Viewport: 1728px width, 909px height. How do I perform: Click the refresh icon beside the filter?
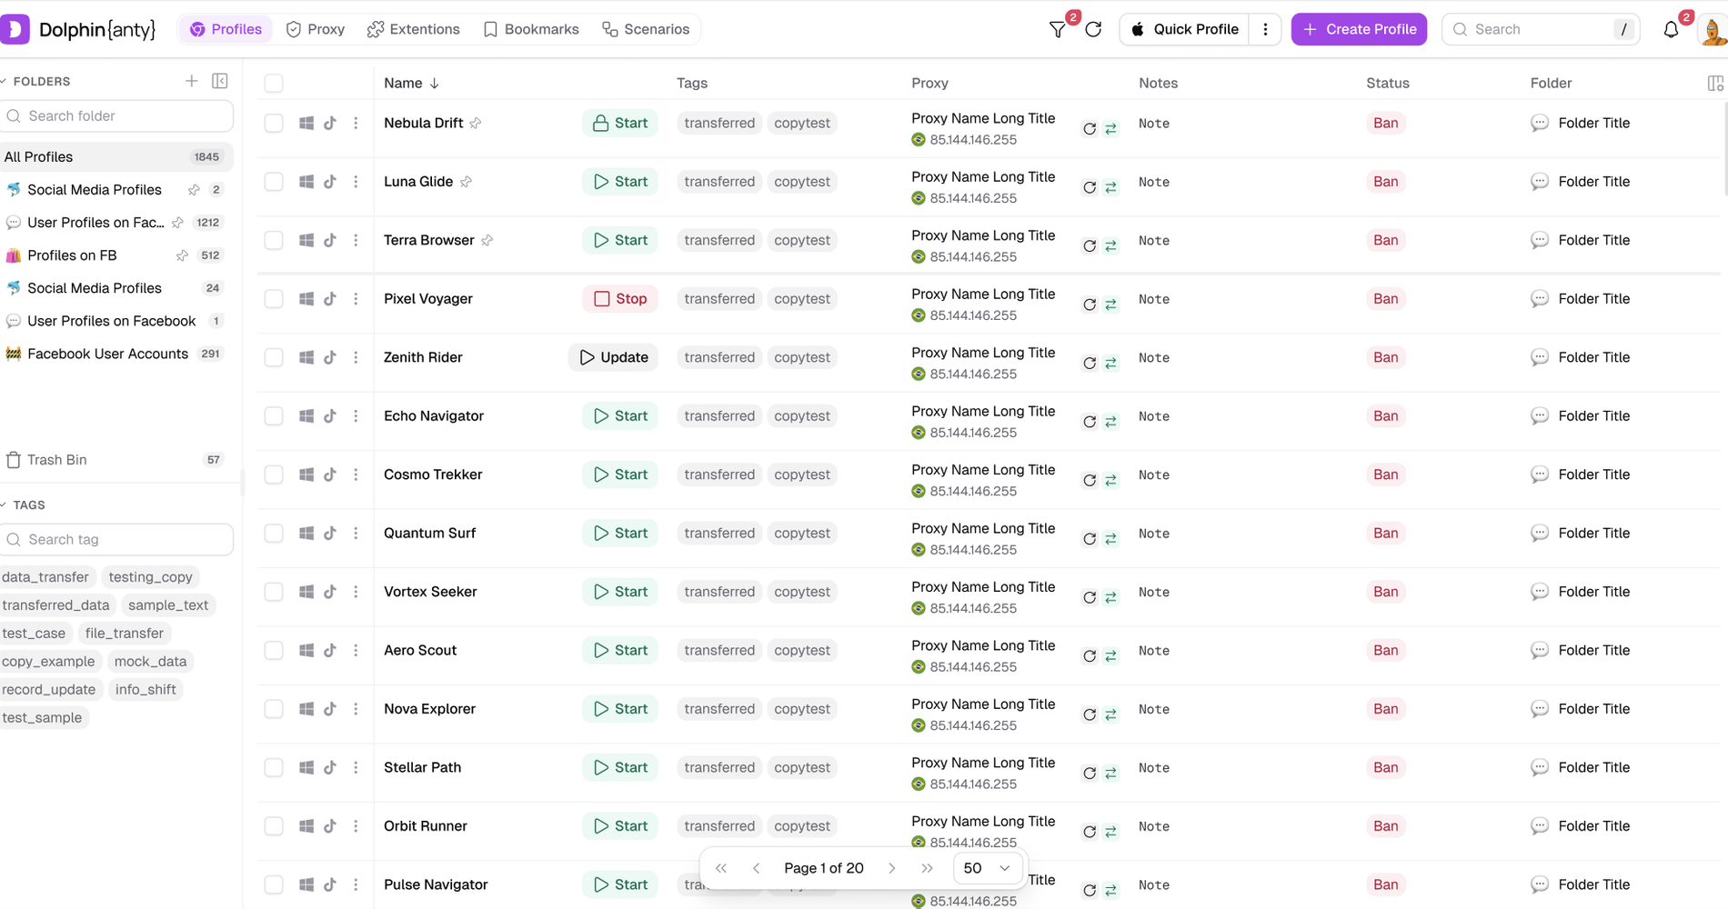click(1093, 29)
